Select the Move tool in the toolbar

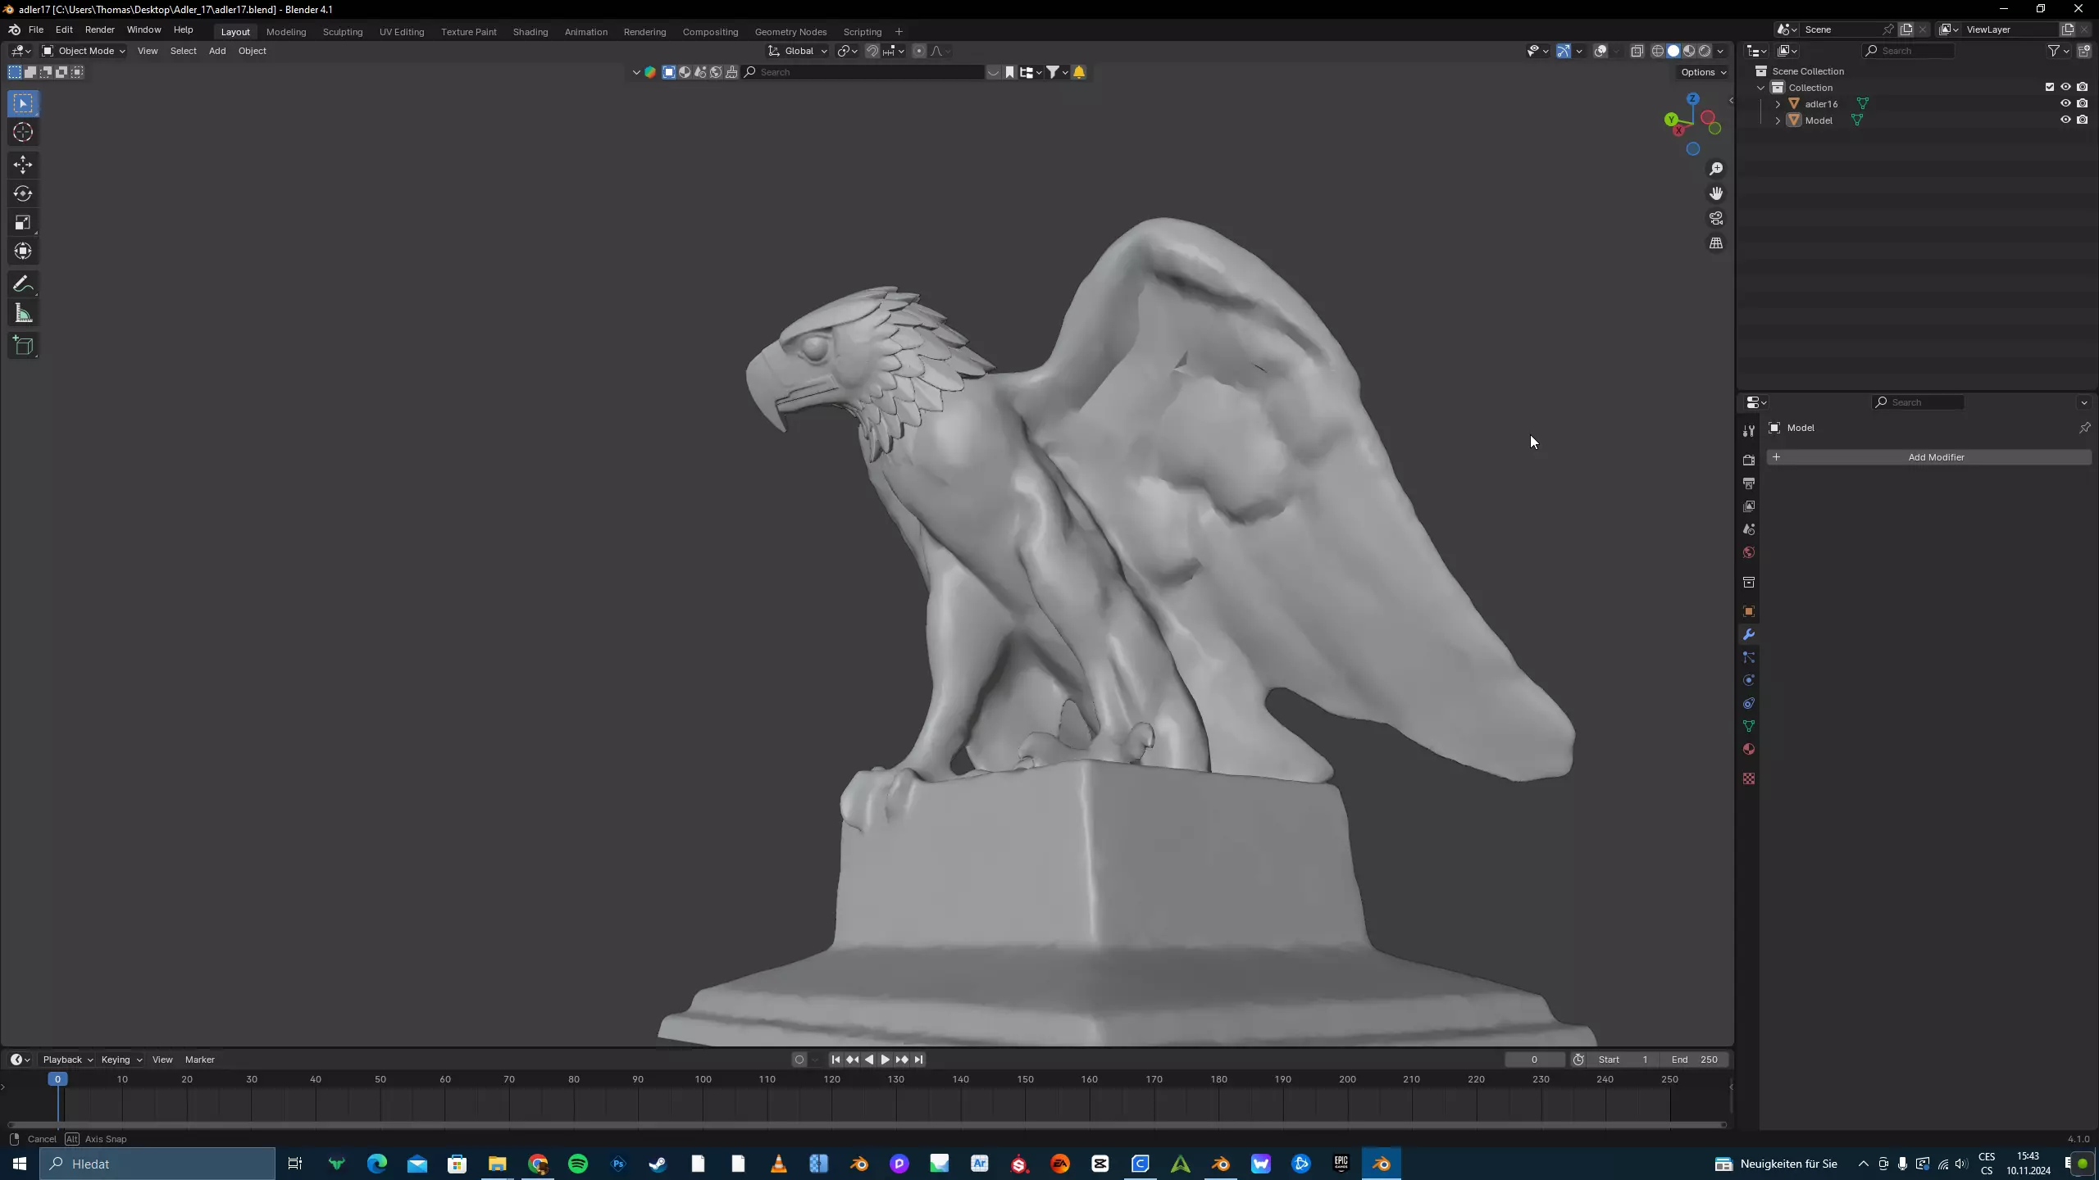[22, 165]
